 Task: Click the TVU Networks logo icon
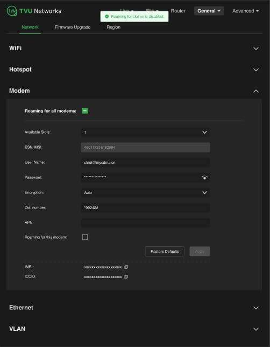coord(12,11)
